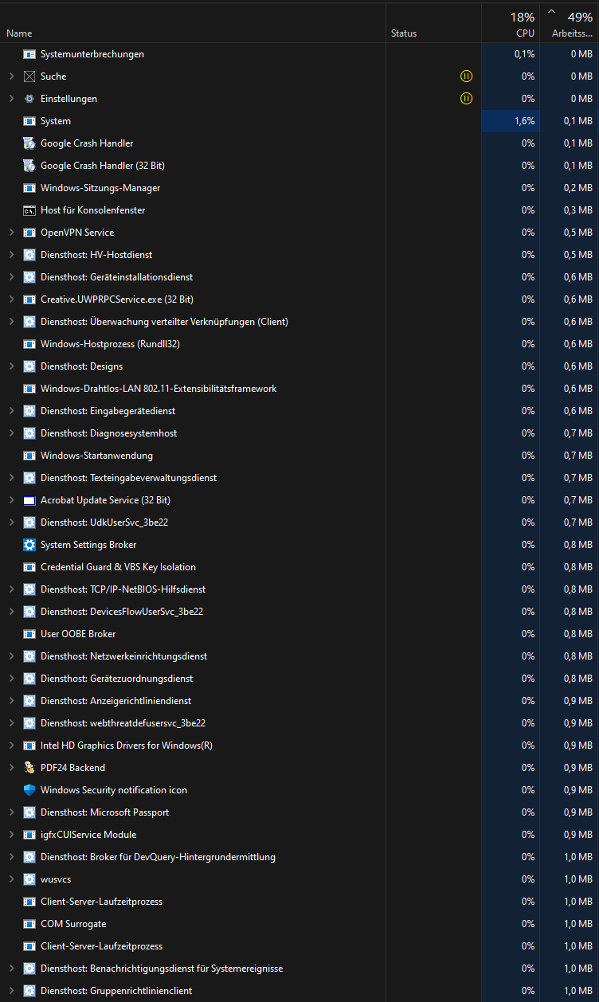Select Diensthost: Anzeigerichtliniendienst row
Viewport: 599px width, 1002px height.
pos(299,701)
